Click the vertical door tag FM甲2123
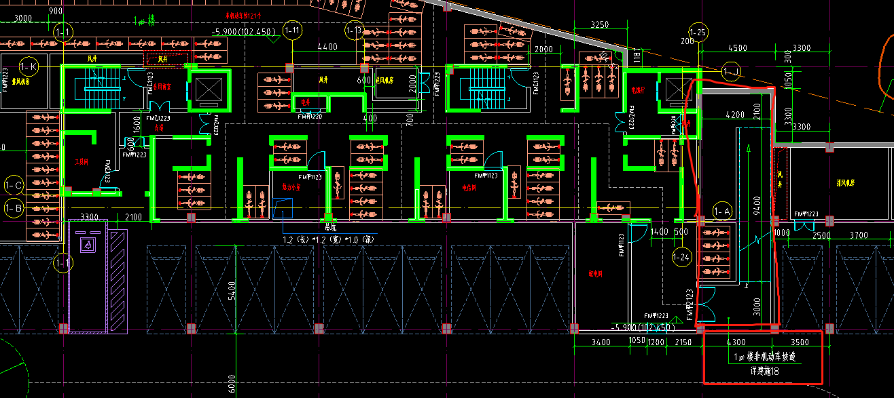 690,304
